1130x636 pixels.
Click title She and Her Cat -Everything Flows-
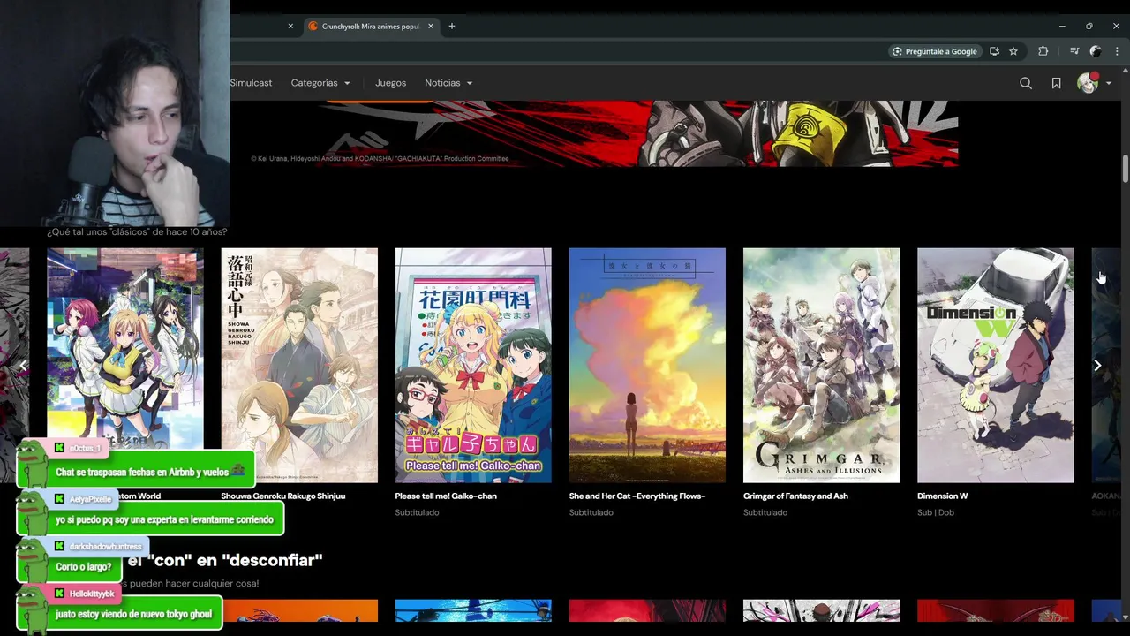coord(637,496)
